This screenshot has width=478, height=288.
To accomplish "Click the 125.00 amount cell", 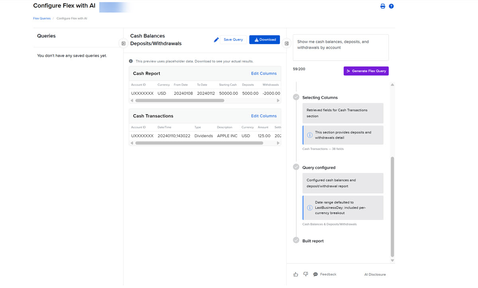I will [264, 136].
